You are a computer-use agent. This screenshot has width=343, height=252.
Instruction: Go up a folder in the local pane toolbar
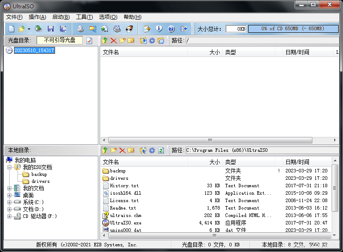(x=105, y=150)
